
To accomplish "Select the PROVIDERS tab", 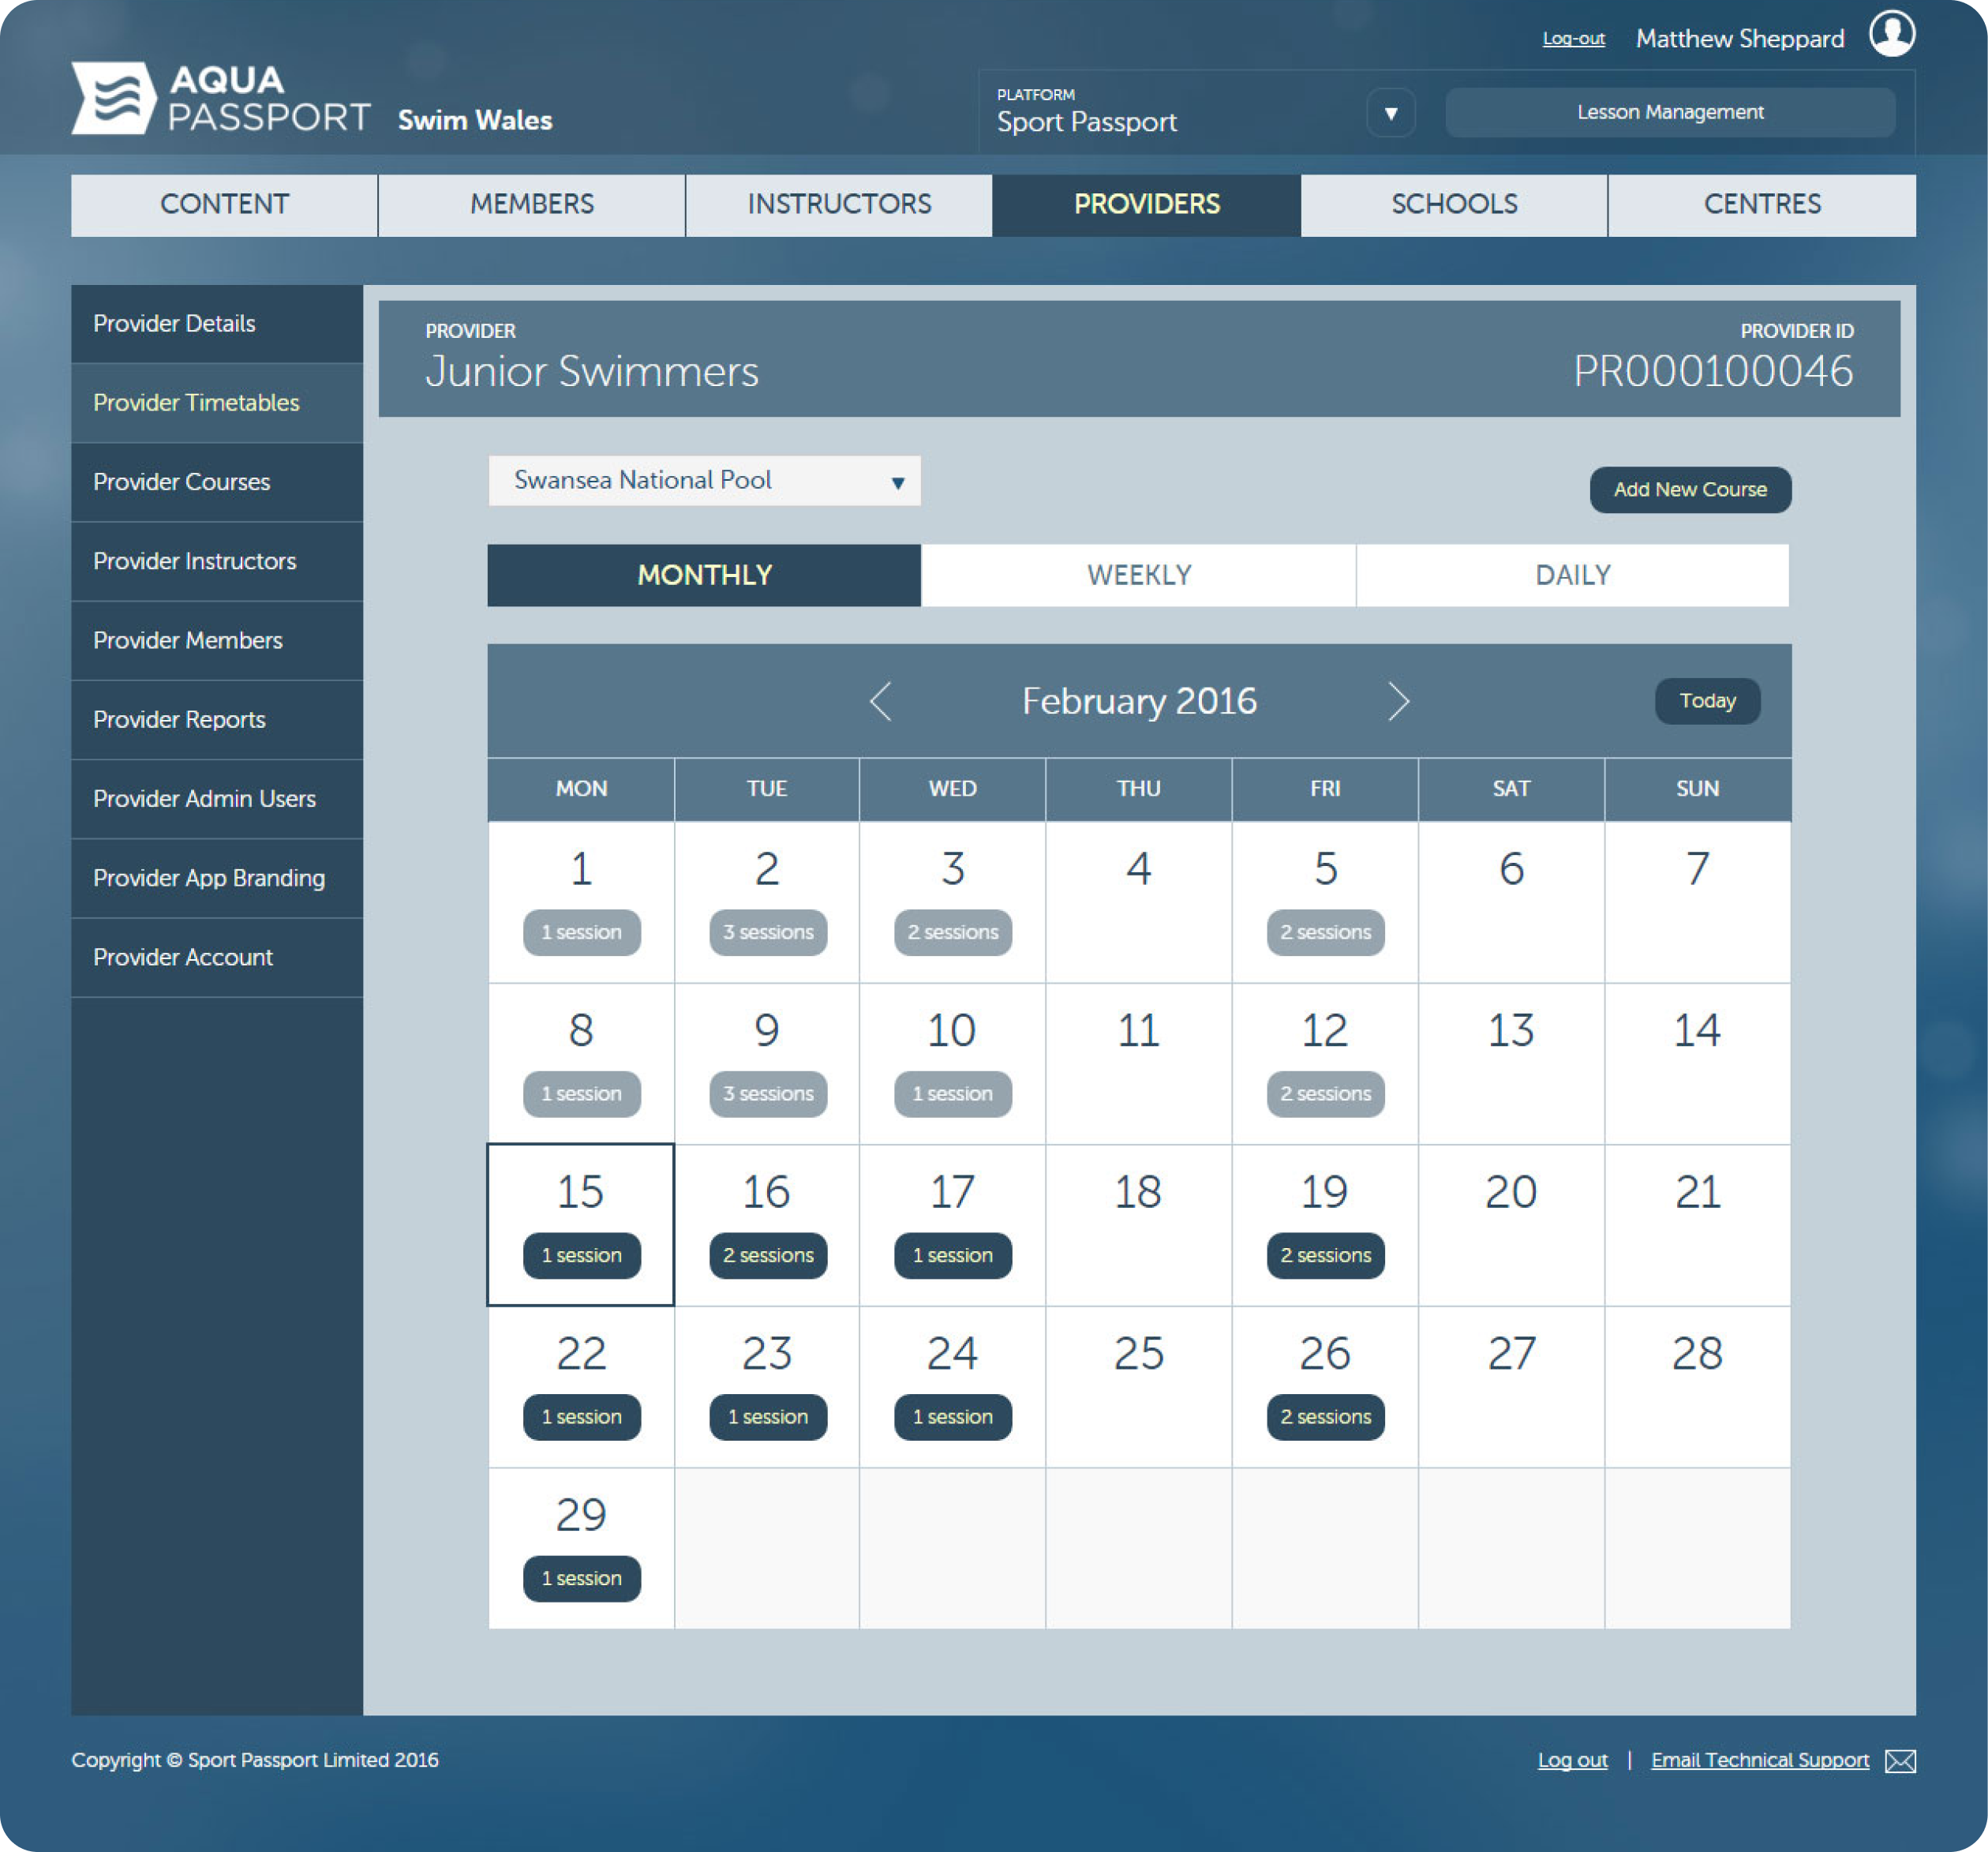I will click(1147, 204).
